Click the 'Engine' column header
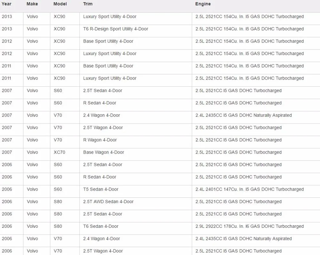Viewport: 320px width, 255px height. 203,4
